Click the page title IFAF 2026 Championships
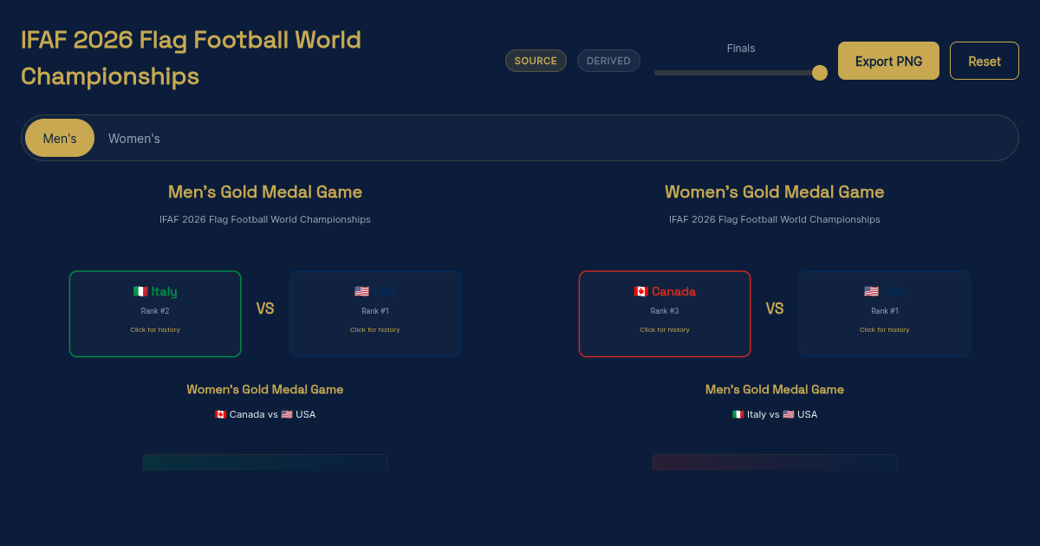Image resolution: width=1040 pixels, height=546 pixels. 192,58
